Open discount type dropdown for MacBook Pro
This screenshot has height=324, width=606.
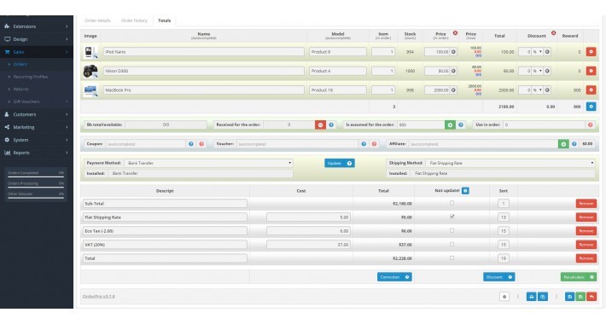click(x=538, y=90)
